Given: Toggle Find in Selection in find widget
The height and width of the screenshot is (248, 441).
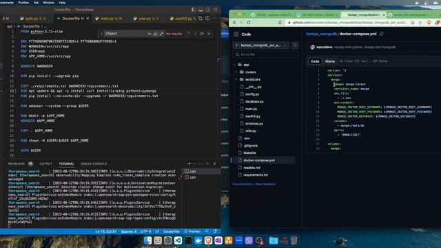Looking at the screenshot, I should point(202,34).
